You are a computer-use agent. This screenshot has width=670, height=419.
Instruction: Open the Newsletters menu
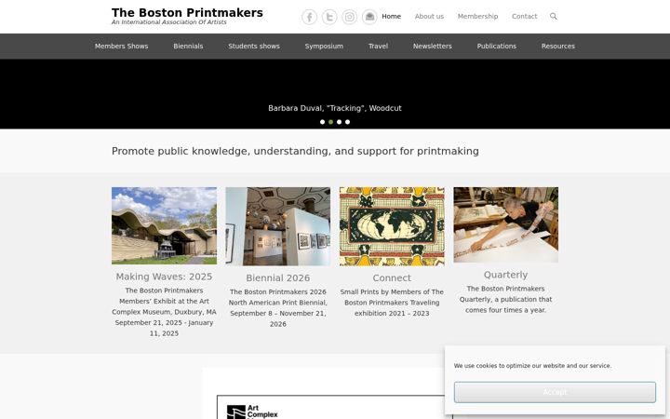pos(433,47)
